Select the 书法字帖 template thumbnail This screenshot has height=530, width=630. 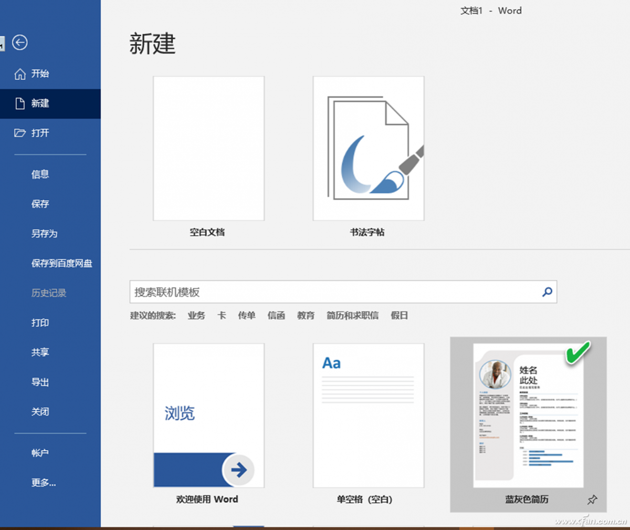(369, 149)
